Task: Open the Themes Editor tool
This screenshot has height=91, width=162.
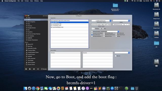Action: (31, 50)
